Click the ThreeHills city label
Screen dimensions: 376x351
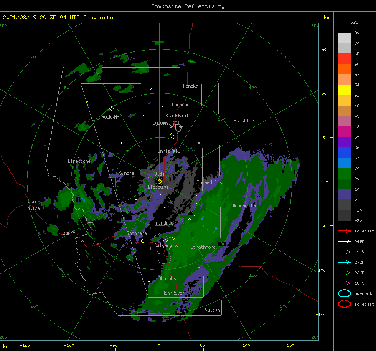(x=209, y=182)
